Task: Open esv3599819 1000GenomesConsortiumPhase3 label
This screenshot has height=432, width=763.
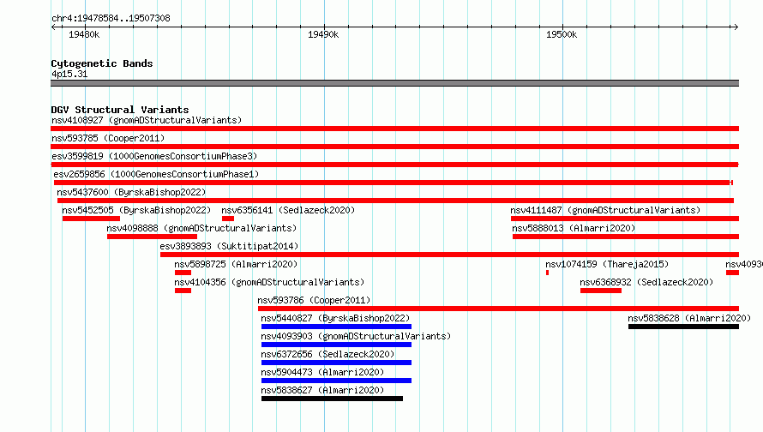Action: click(x=154, y=156)
